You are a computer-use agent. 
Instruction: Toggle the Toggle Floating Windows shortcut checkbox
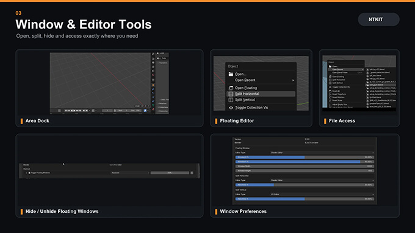29,173
